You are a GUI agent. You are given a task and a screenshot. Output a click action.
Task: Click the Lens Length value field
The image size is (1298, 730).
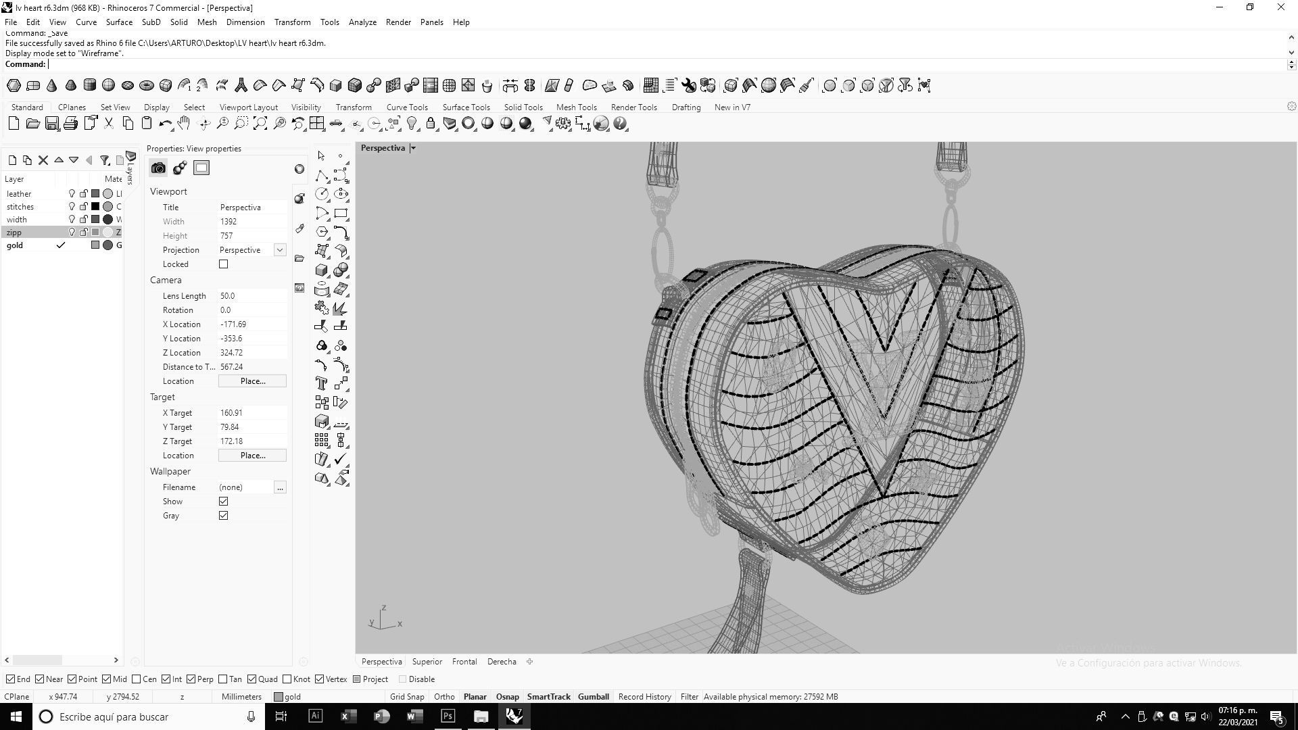tap(252, 296)
